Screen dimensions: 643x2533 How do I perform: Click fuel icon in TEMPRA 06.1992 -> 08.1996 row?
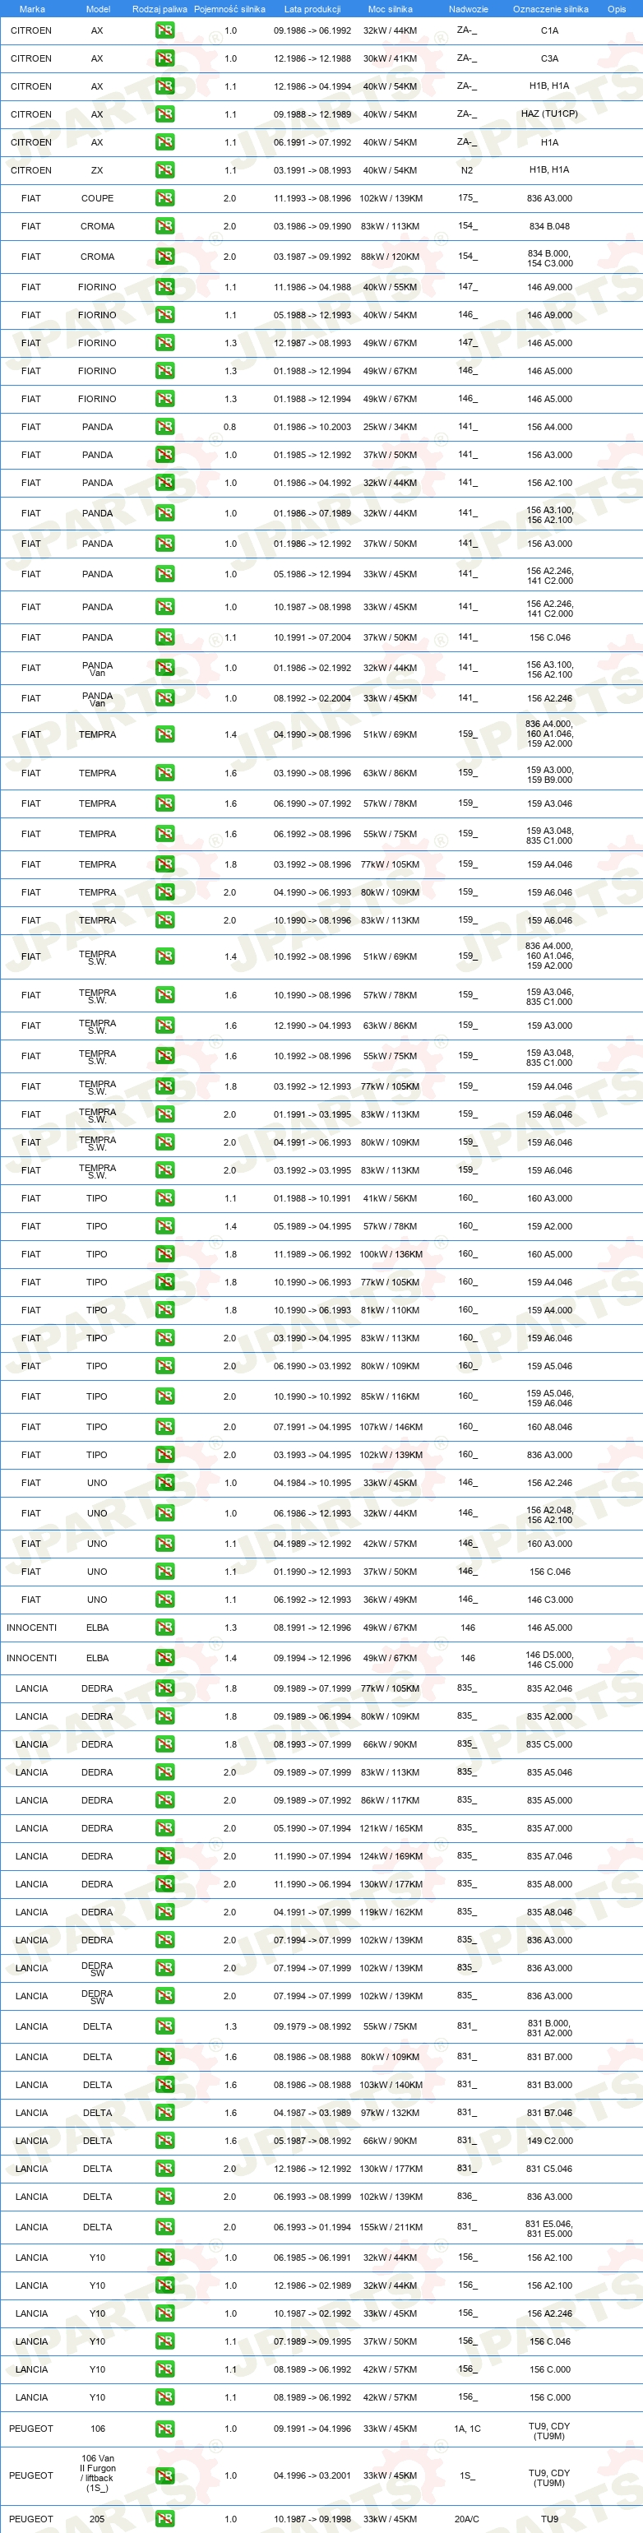pyautogui.click(x=164, y=834)
